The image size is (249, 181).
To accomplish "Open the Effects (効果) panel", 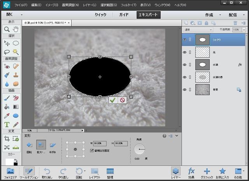I will coord(191,172).
